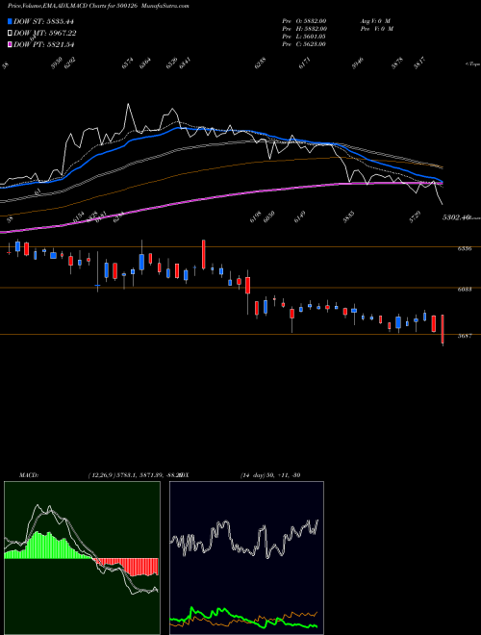Click the 5687 price level label
The width and height of the screenshot is (481, 635).
(x=465, y=337)
